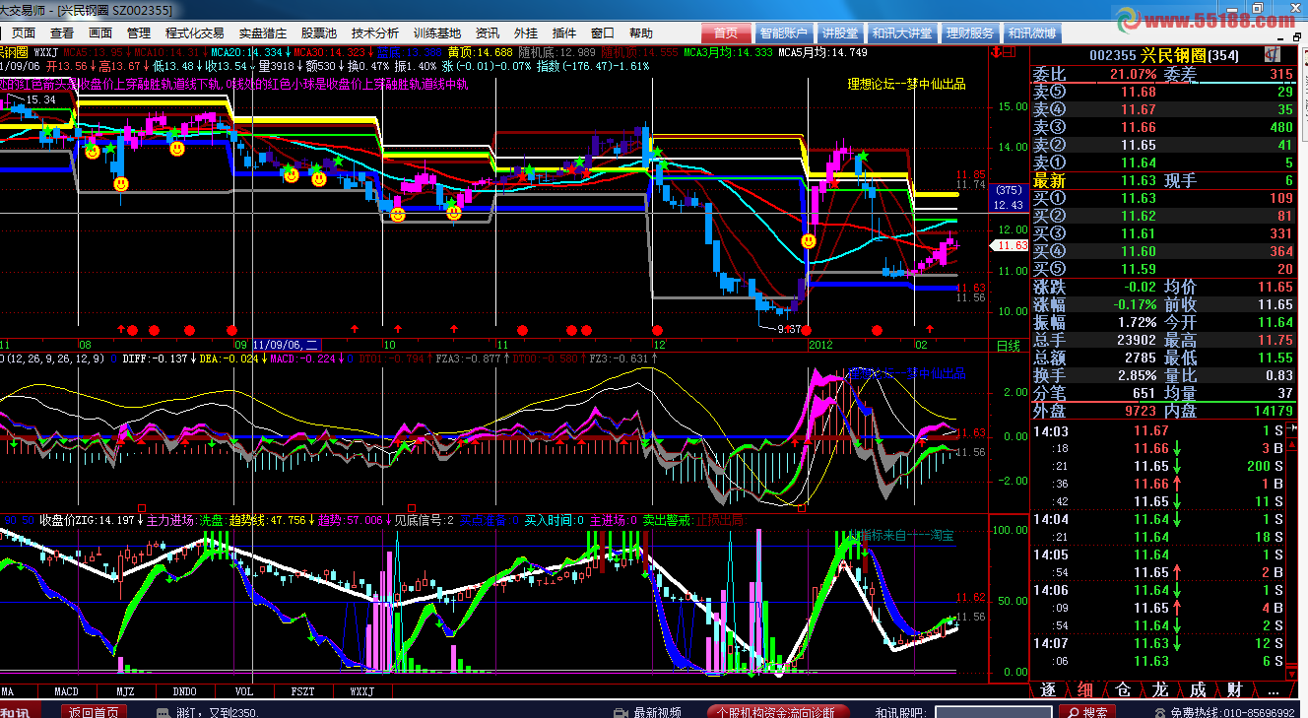Open the 页面 menu

(24, 33)
